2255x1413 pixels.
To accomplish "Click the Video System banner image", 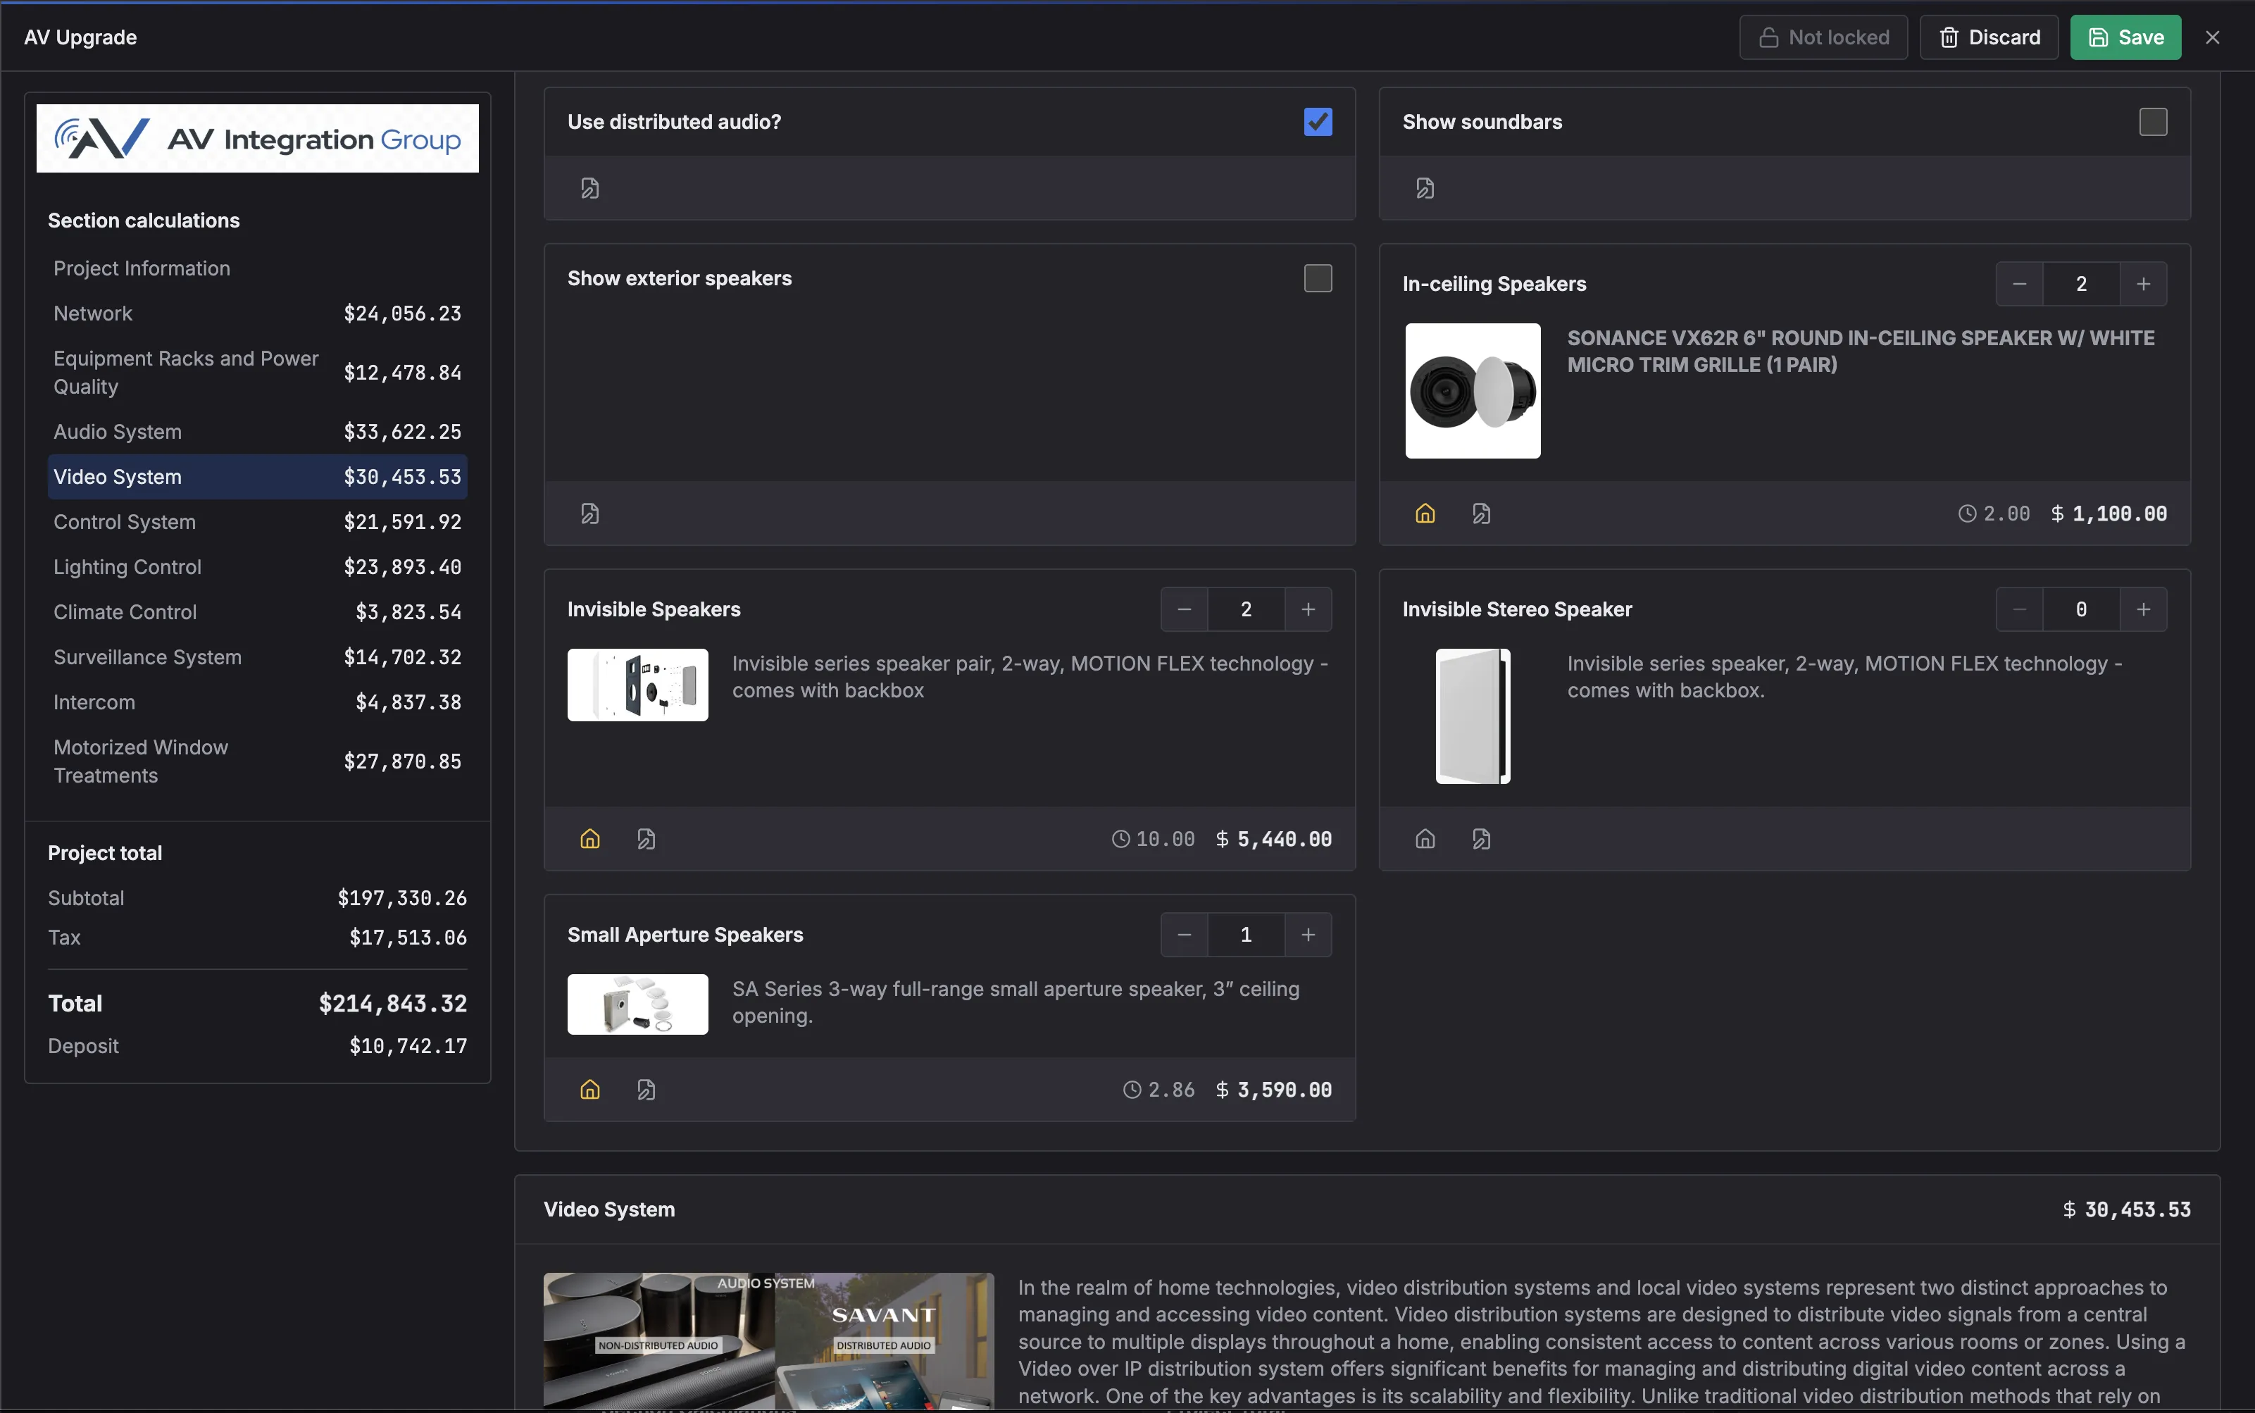I will (x=768, y=1340).
